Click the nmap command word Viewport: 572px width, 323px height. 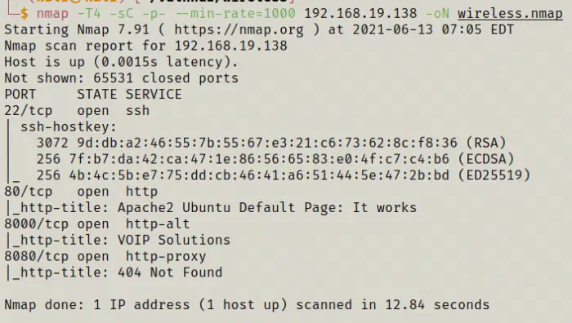(52, 14)
